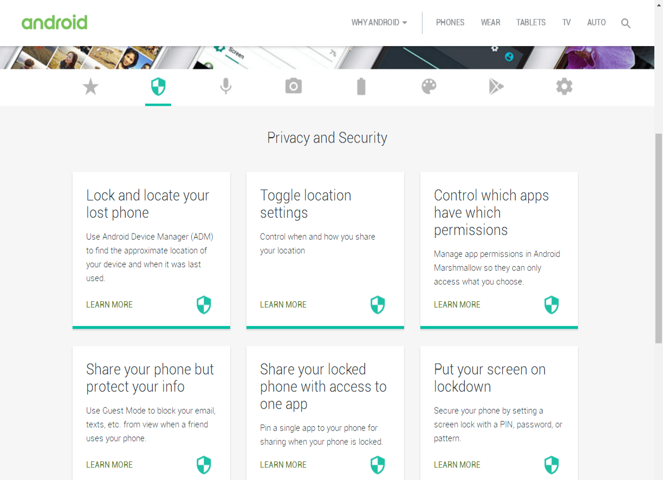This screenshot has height=480, width=663.
Task: Select the star featured category icon
Action: coord(90,87)
